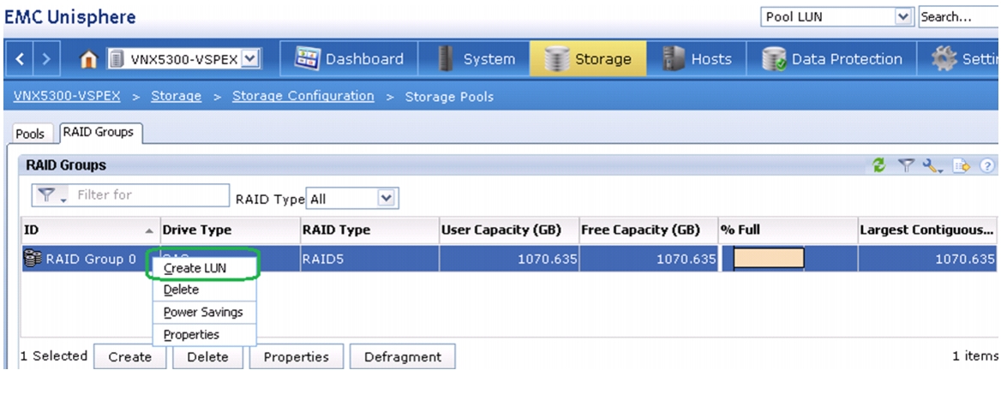
Task: Open the help question-mark icon
Action: [987, 166]
